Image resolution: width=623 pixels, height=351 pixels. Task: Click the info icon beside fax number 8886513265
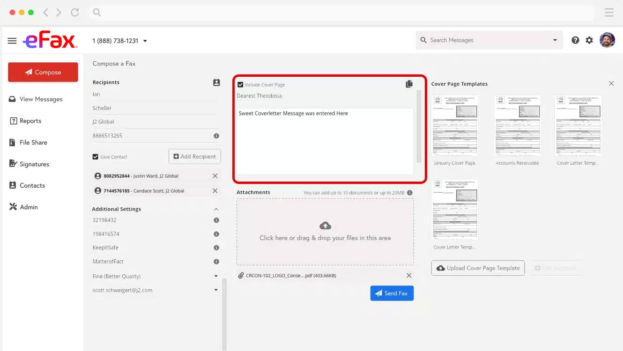[x=216, y=136]
